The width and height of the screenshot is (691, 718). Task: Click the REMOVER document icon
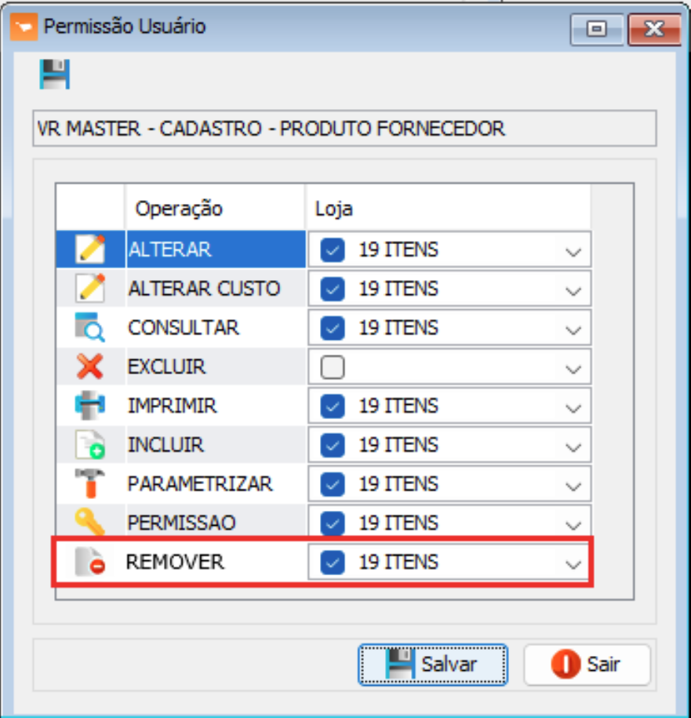click(x=90, y=562)
